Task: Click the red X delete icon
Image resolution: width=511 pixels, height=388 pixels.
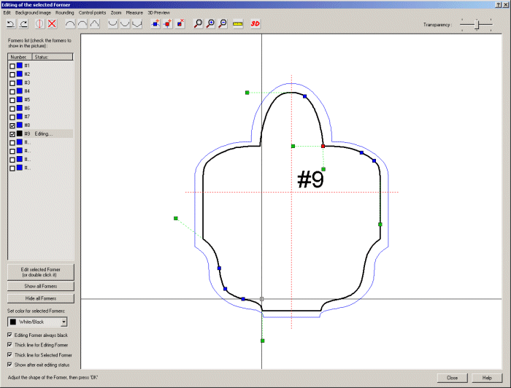Action: coord(53,23)
